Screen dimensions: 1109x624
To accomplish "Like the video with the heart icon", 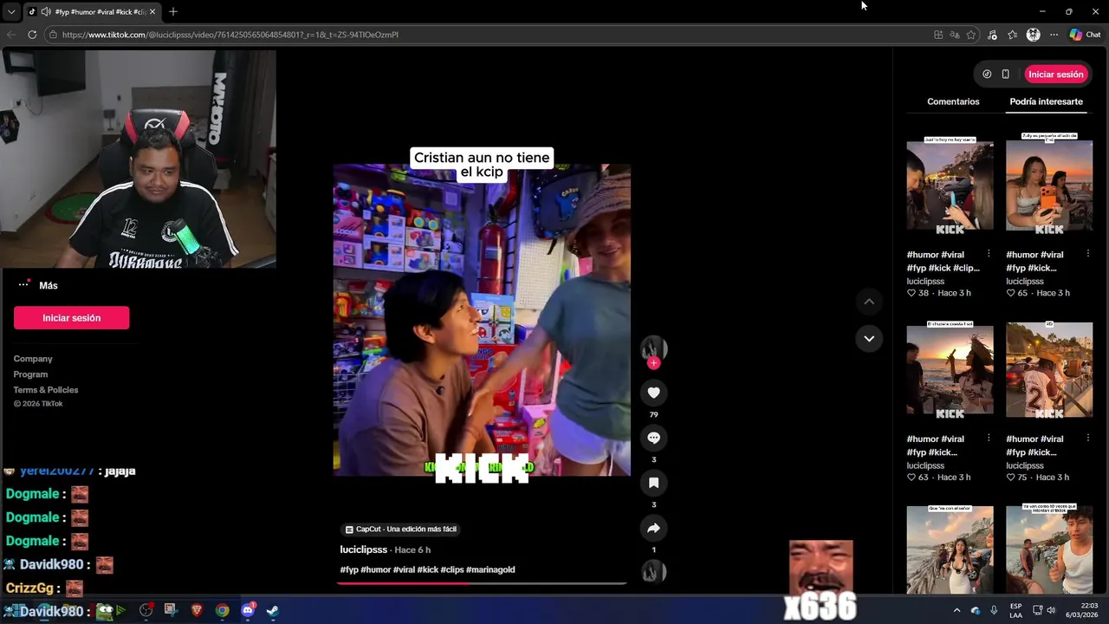I will pos(653,393).
